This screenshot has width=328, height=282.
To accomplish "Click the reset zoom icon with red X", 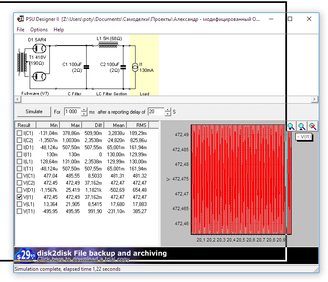I will click(x=313, y=126).
